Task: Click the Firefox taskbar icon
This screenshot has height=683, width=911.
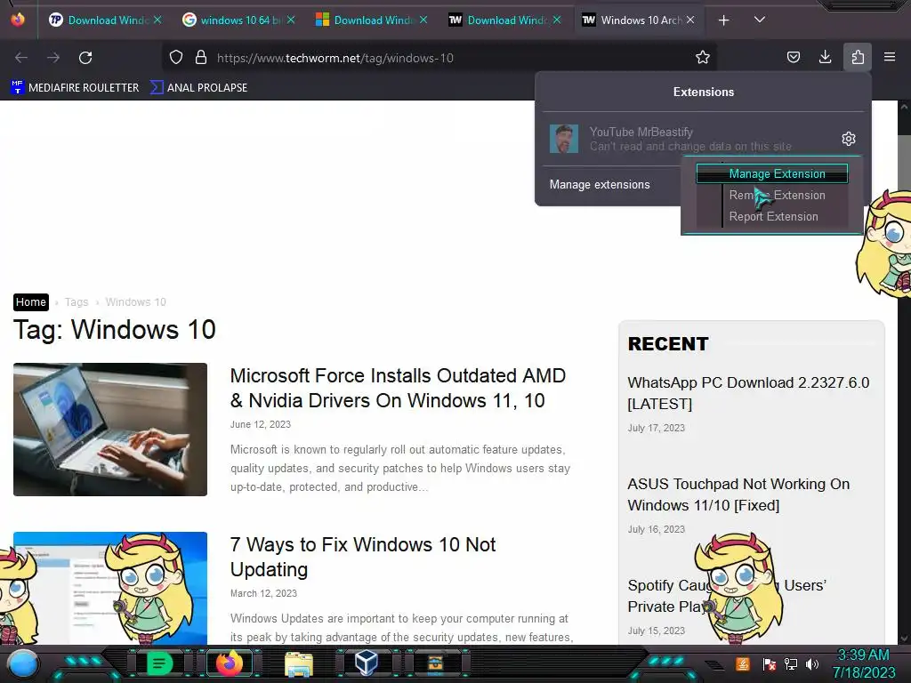Action: (x=229, y=663)
